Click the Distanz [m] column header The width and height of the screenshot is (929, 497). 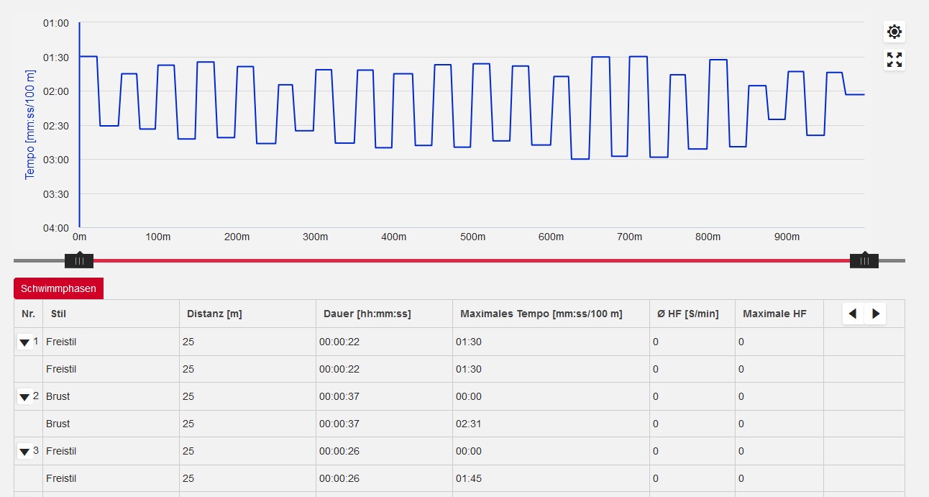(x=214, y=314)
